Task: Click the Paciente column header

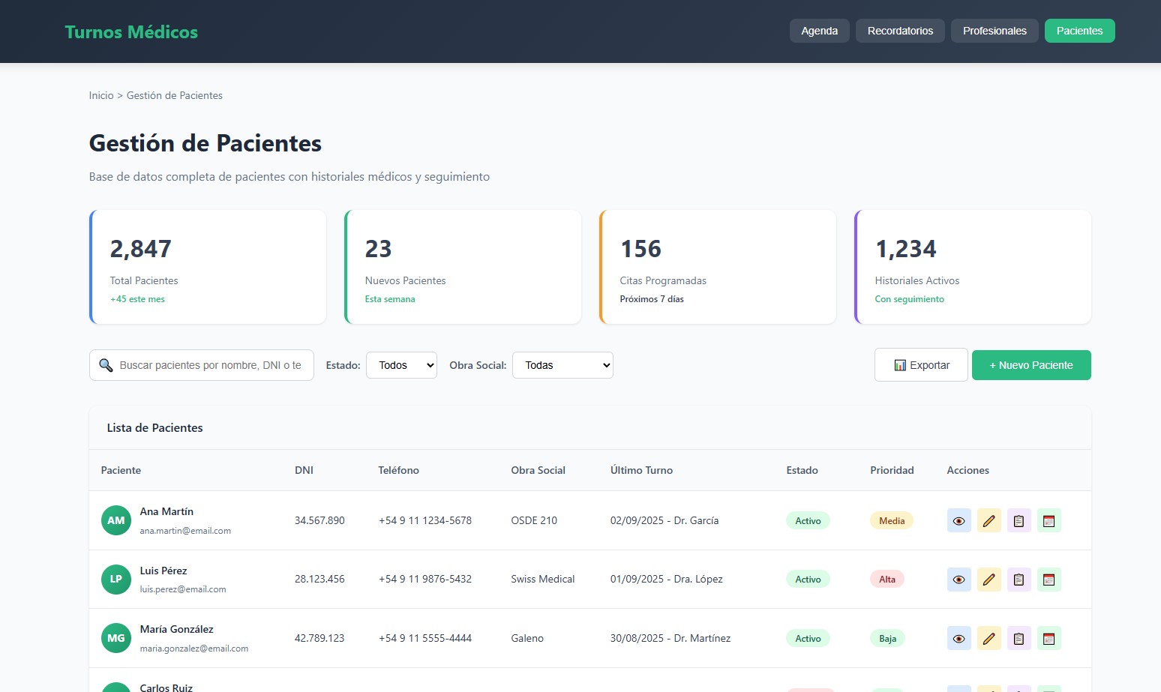Action: tap(121, 470)
